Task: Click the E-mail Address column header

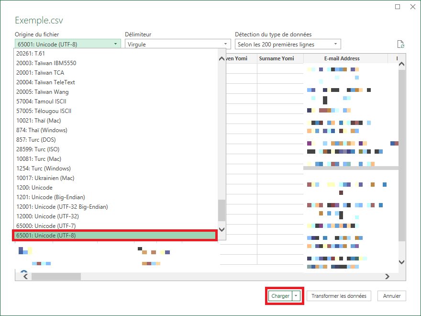Action: [x=342, y=58]
